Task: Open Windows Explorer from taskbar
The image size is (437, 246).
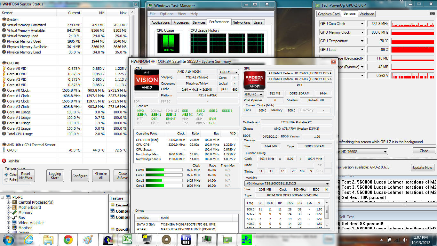Action: click(48, 239)
